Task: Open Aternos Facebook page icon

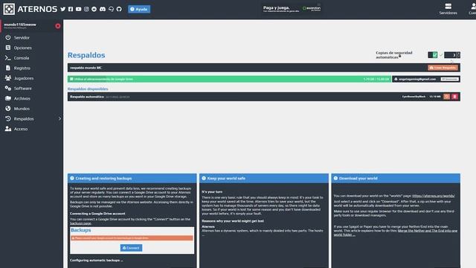Action: pos(71,9)
